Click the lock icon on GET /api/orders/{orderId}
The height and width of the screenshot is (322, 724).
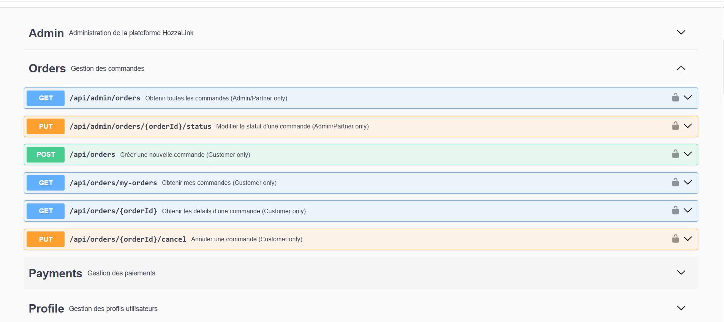pyautogui.click(x=675, y=210)
